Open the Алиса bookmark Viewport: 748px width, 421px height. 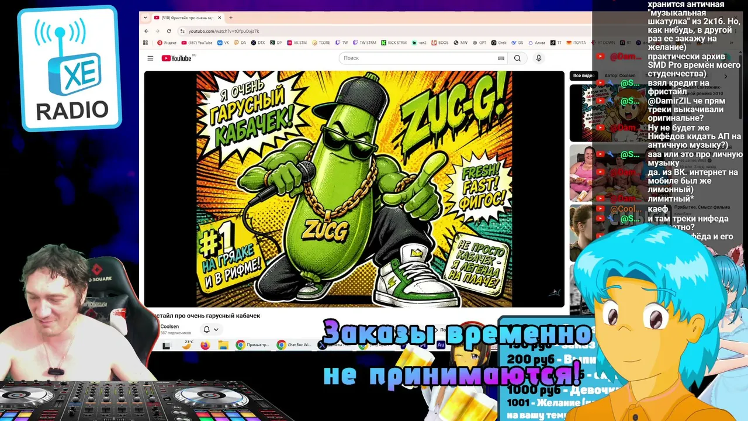point(536,43)
